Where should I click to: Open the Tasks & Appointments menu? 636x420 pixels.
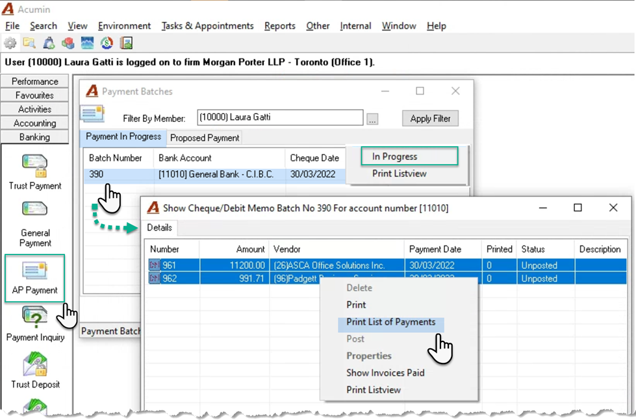207,26
